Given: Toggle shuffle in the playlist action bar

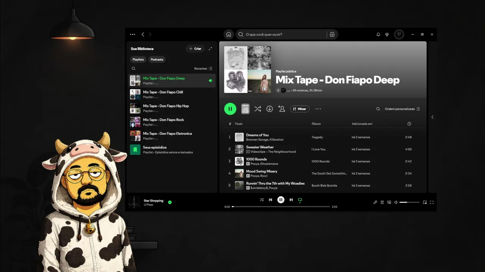Looking at the screenshot, I should coord(258,109).
